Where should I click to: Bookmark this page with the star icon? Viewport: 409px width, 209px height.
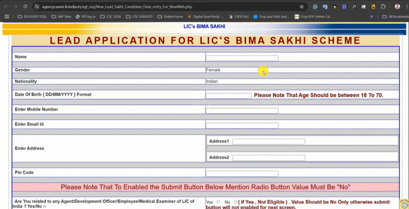(302, 7)
